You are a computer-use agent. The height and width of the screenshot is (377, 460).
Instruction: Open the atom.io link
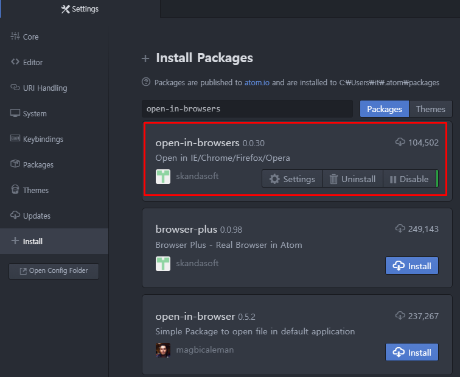click(x=257, y=82)
